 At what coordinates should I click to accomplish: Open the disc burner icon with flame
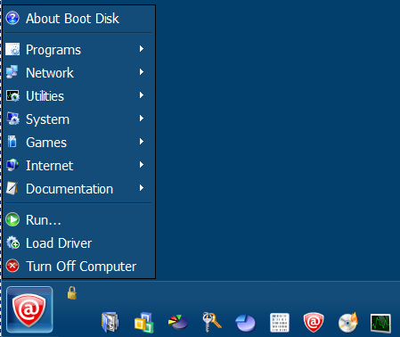348,323
